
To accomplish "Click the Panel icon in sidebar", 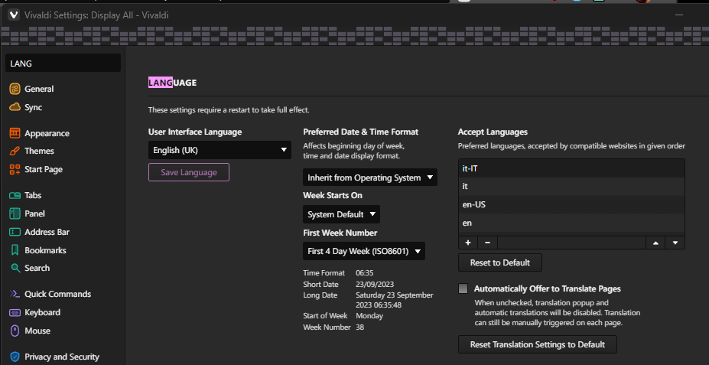I will pyautogui.click(x=15, y=213).
